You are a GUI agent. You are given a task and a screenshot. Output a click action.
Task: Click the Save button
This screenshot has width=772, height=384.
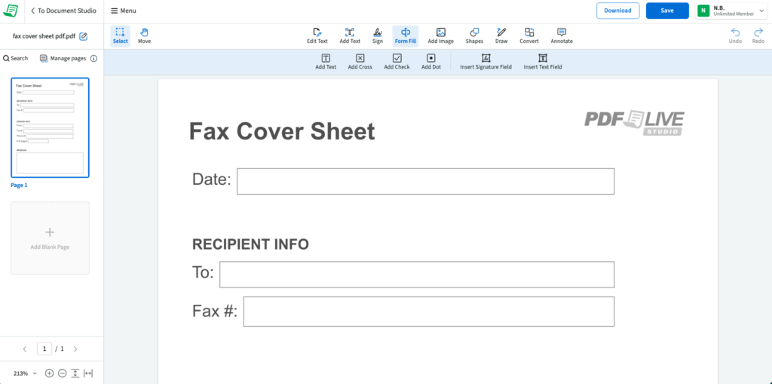click(x=667, y=11)
